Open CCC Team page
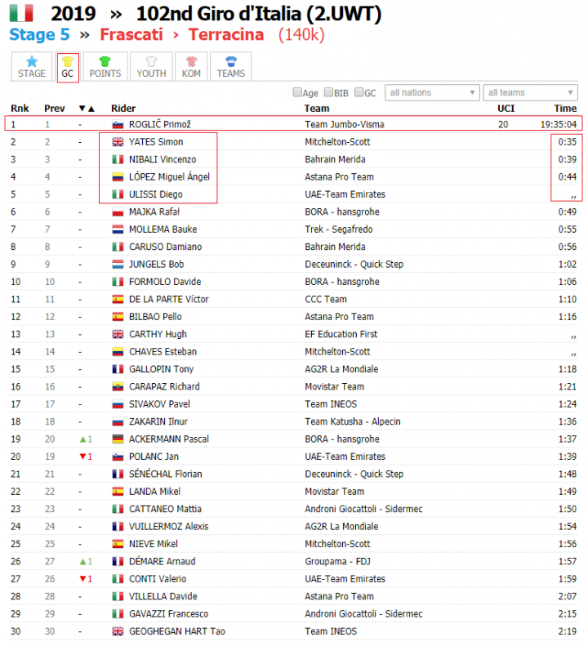Image resolution: width=588 pixels, height=646 pixels. point(326,300)
